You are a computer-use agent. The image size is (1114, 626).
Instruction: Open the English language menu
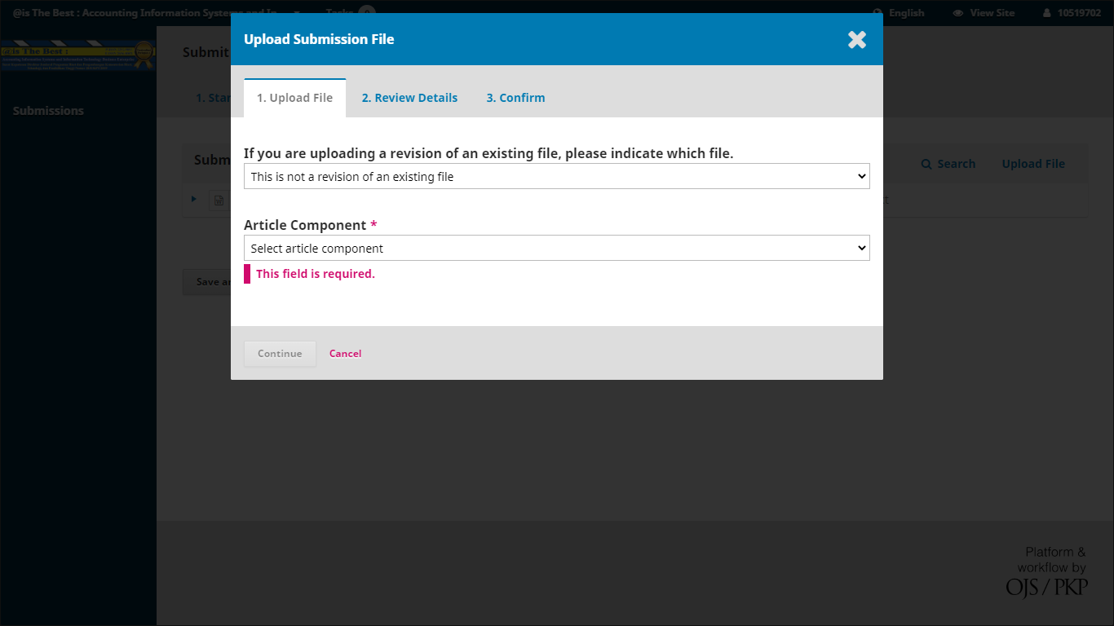click(x=899, y=13)
